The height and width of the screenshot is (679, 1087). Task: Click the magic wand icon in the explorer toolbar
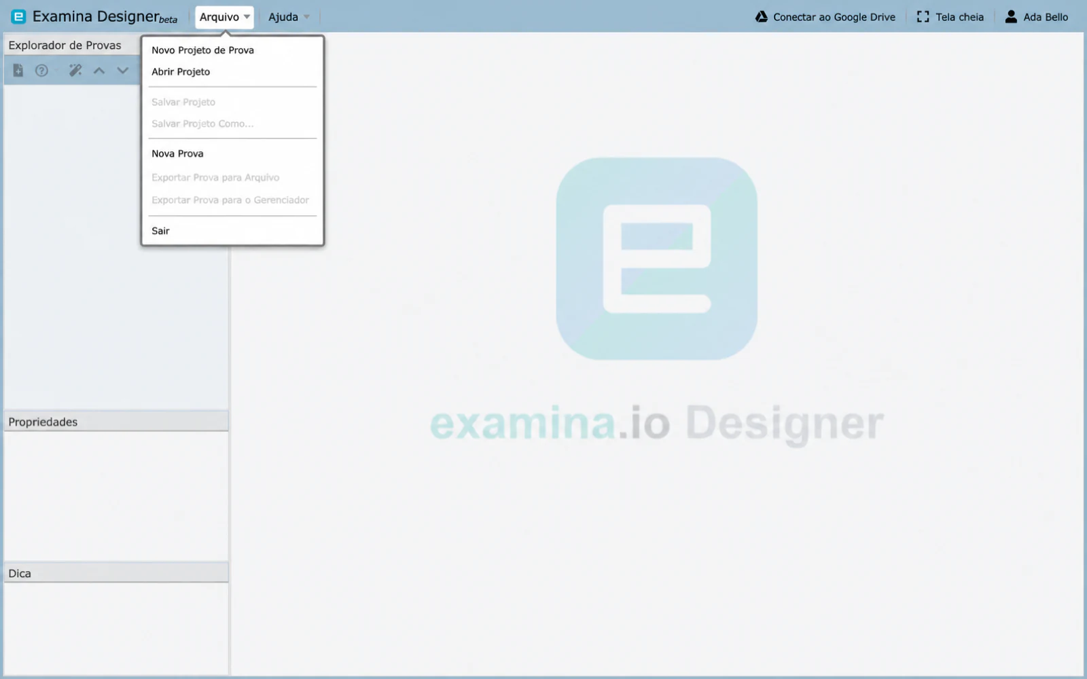(x=75, y=70)
